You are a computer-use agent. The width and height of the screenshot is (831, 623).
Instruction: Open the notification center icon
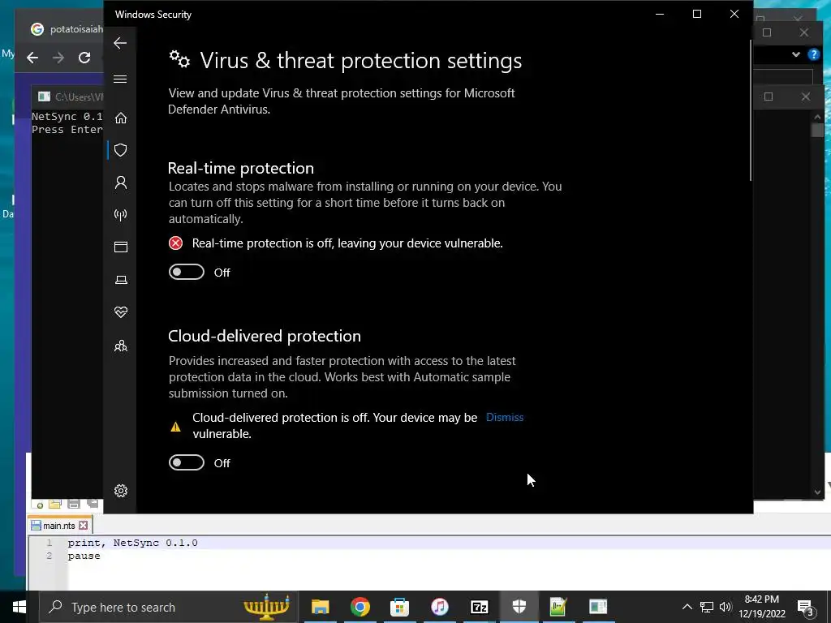[806, 607]
